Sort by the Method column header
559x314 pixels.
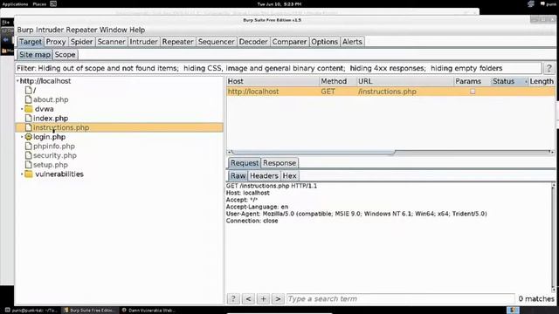pos(338,81)
